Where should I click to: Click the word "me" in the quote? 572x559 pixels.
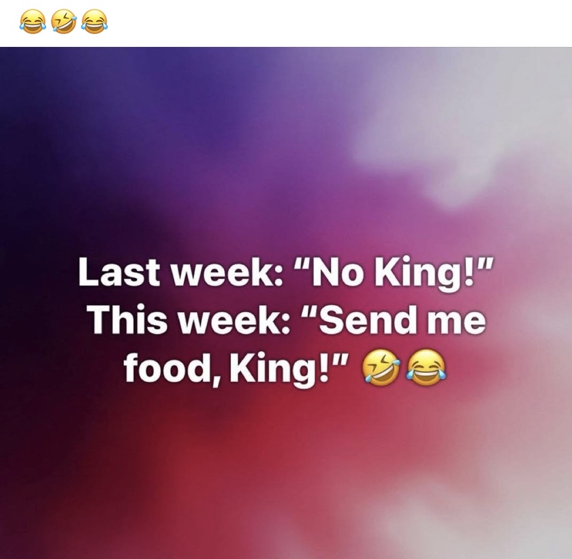point(456,321)
